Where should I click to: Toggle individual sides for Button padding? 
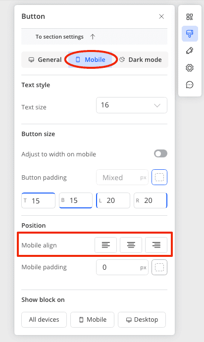159,177
